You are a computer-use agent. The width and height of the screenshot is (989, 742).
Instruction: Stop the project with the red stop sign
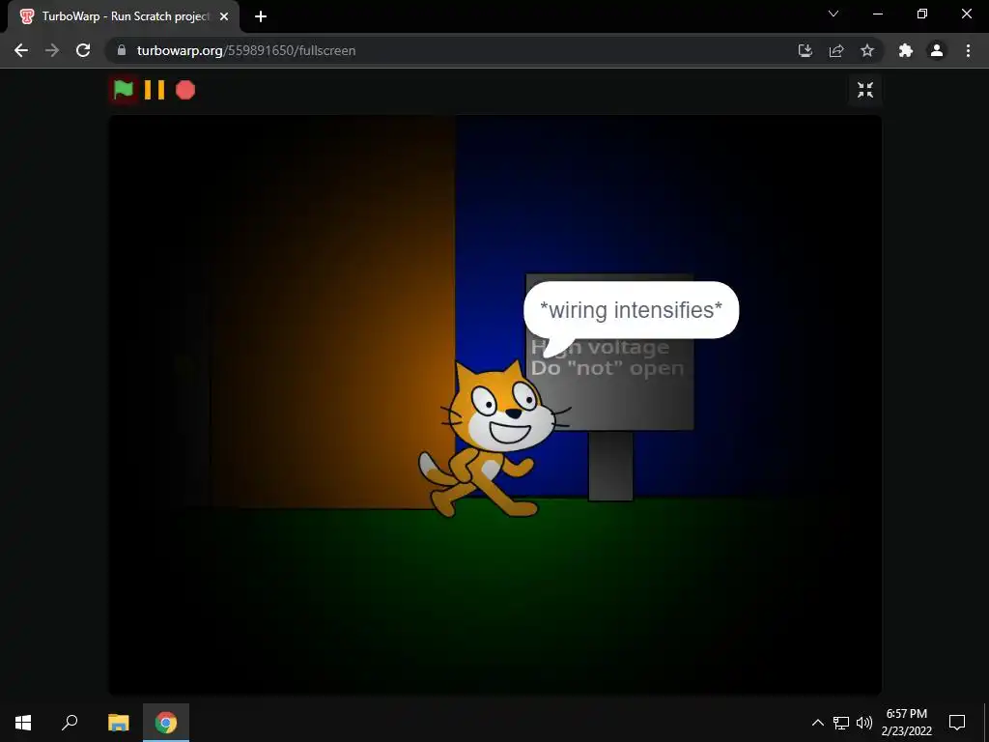[x=185, y=90]
